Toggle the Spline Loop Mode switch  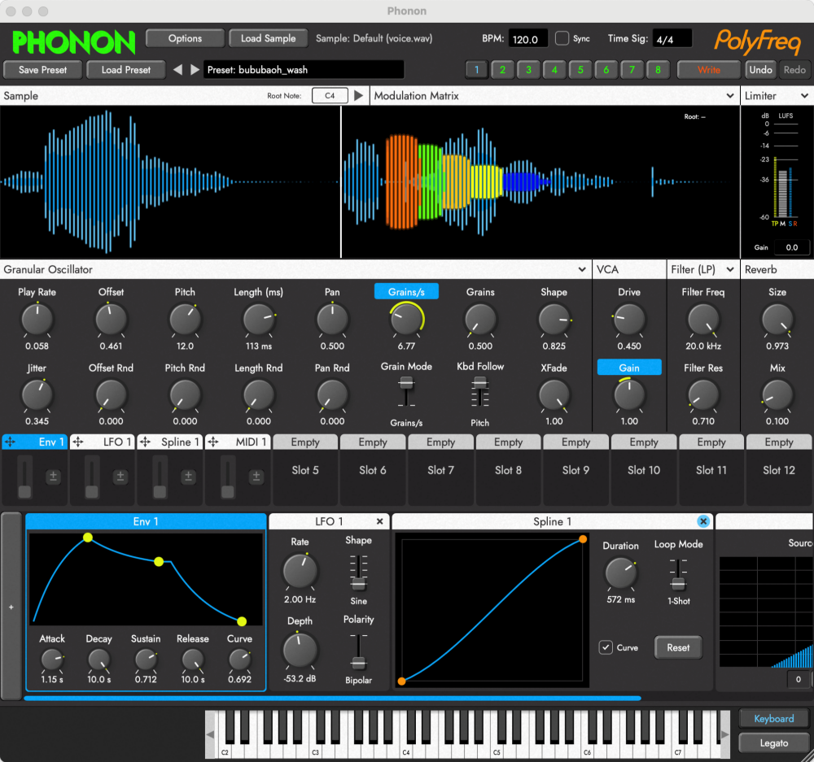pos(678,575)
